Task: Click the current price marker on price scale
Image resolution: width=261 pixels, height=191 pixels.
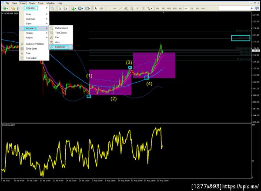Action: click(x=256, y=50)
